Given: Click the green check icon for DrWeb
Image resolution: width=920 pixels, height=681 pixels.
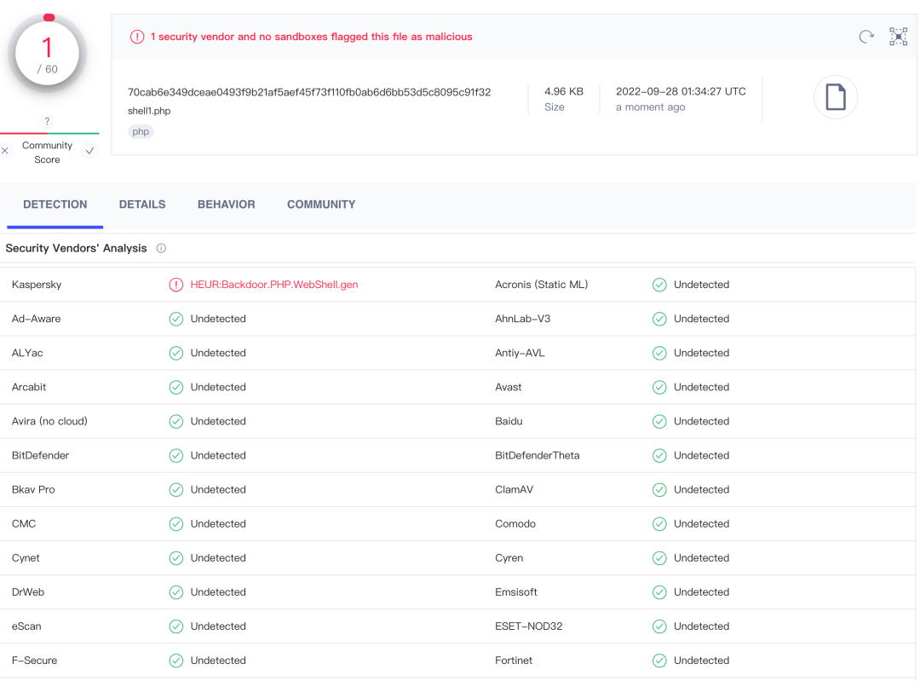Looking at the screenshot, I should [176, 592].
